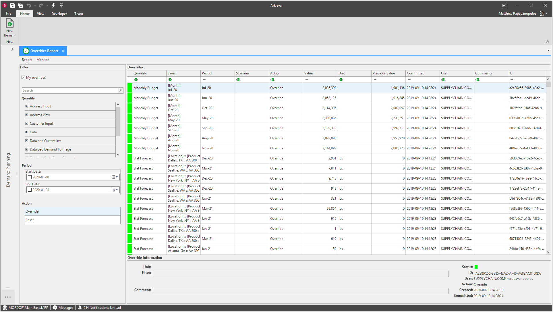This screenshot has width=553, height=312.
Task: Click the Period column filter equals icon
Action: coord(204,80)
